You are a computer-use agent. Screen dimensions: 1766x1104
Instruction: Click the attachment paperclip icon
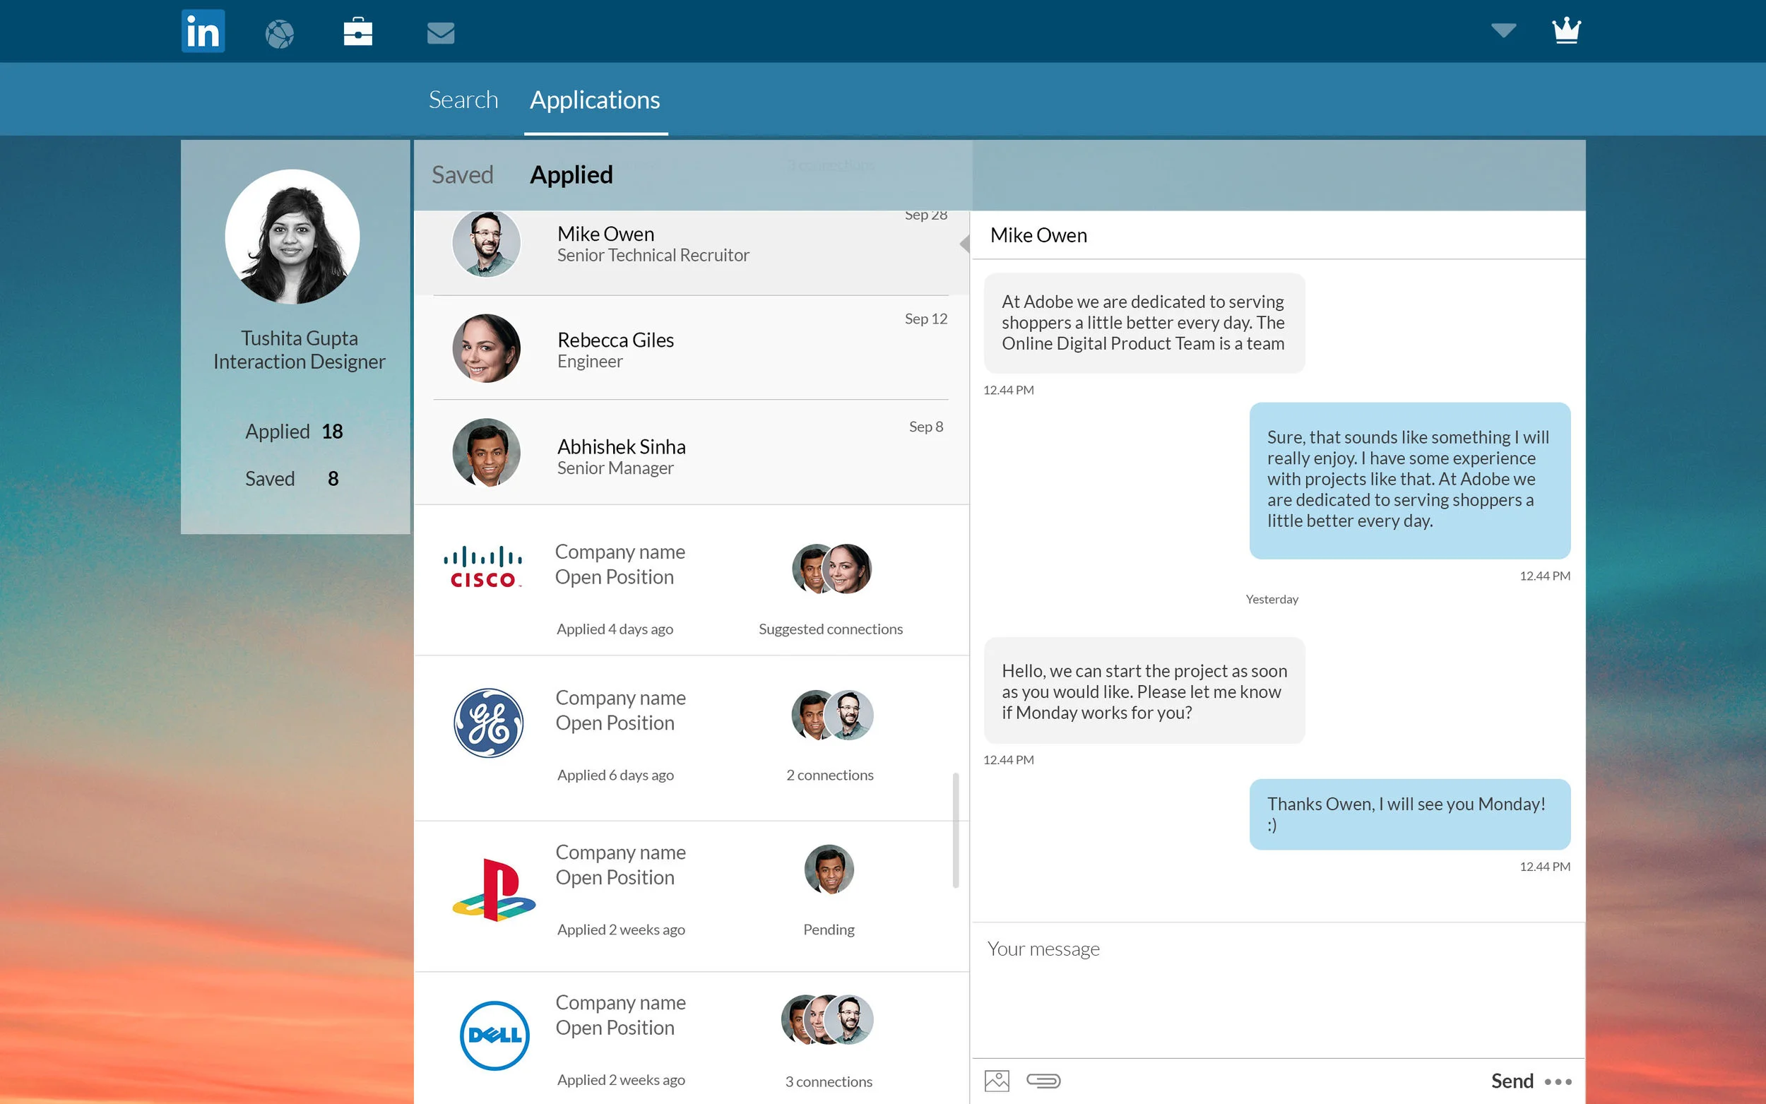pyautogui.click(x=1043, y=1081)
